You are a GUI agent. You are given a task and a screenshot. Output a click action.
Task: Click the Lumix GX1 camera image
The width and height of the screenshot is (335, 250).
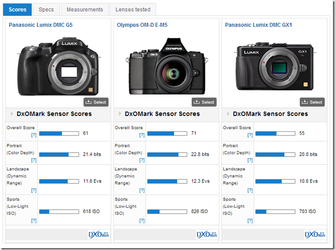point(274,67)
